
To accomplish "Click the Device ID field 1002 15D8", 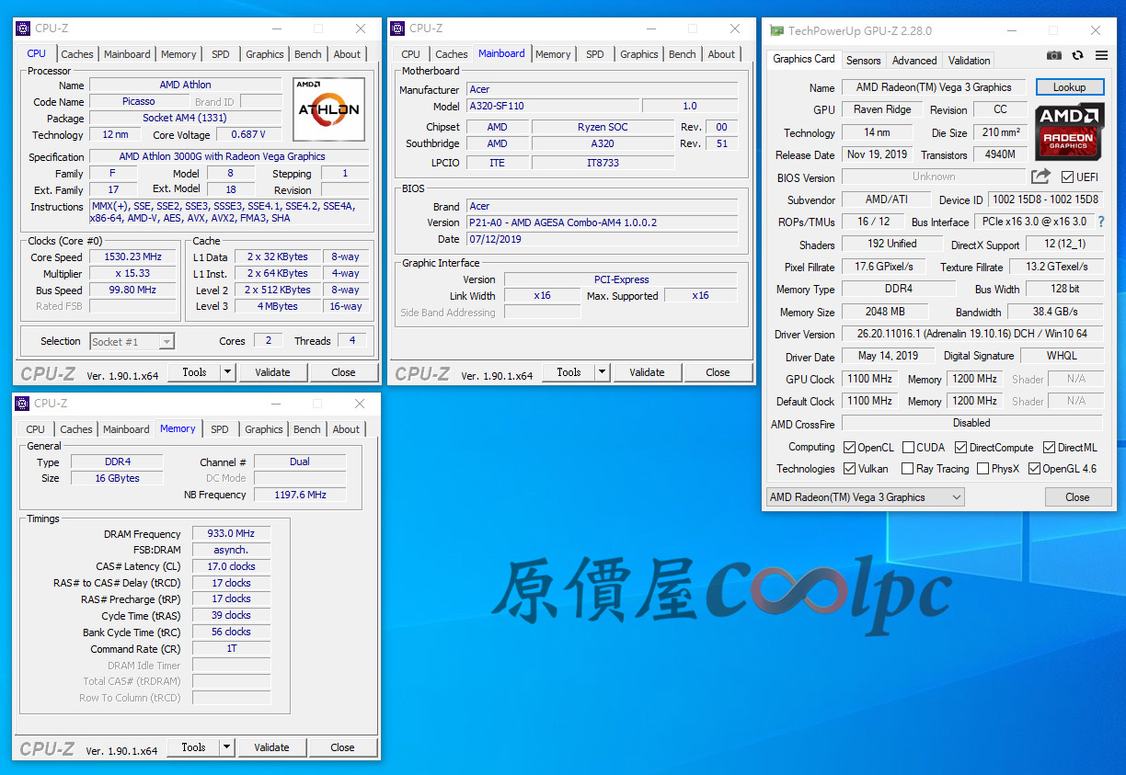I will (x=1046, y=199).
